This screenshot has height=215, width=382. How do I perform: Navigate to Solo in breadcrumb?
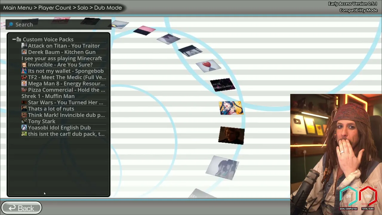click(83, 8)
